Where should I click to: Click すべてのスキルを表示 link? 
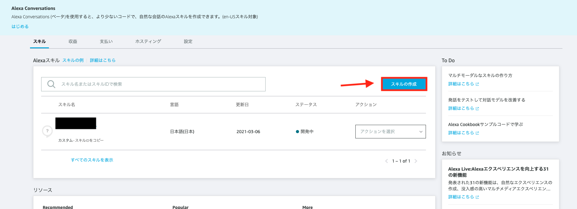[x=92, y=160]
